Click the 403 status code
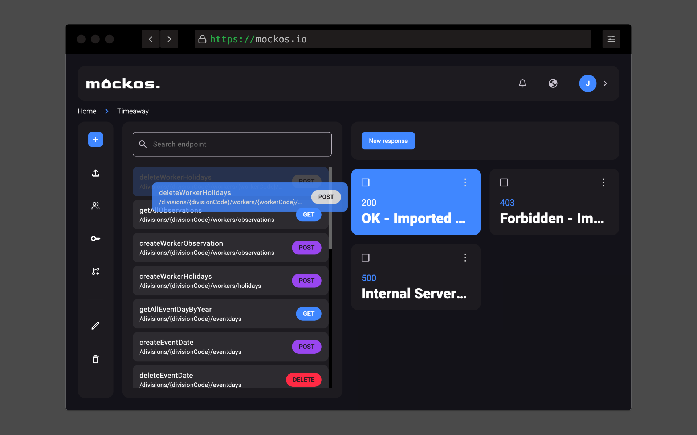Viewport: 697px width, 435px height. pos(507,203)
